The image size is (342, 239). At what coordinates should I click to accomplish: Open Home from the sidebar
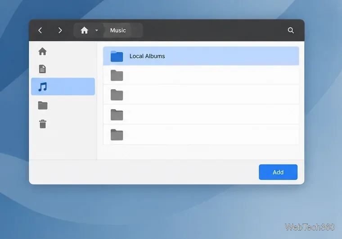(43, 51)
